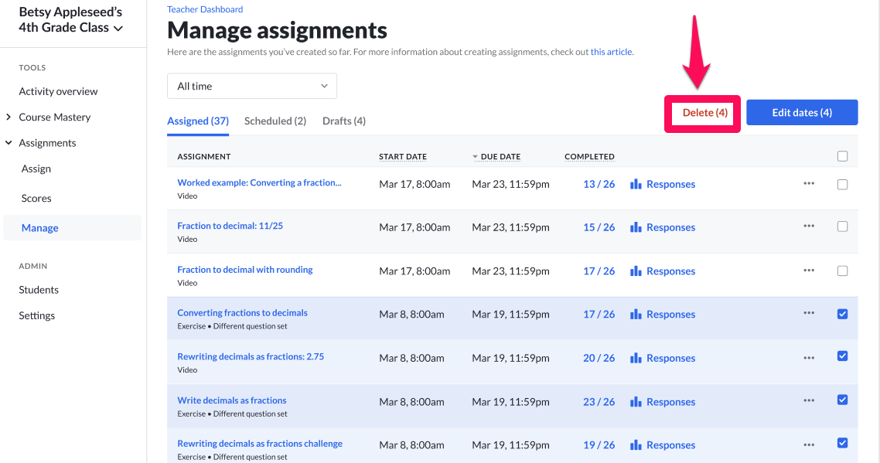Open the All time filter dropdown

click(x=252, y=86)
